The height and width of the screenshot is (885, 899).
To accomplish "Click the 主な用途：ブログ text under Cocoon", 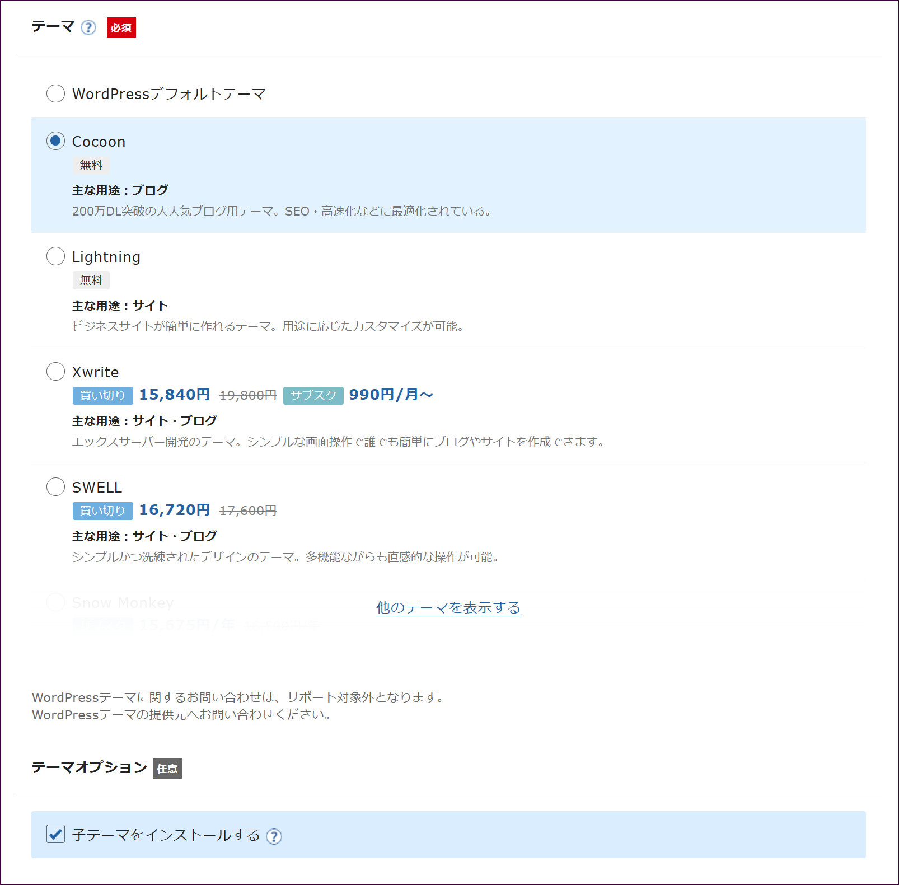I will pos(120,190).
